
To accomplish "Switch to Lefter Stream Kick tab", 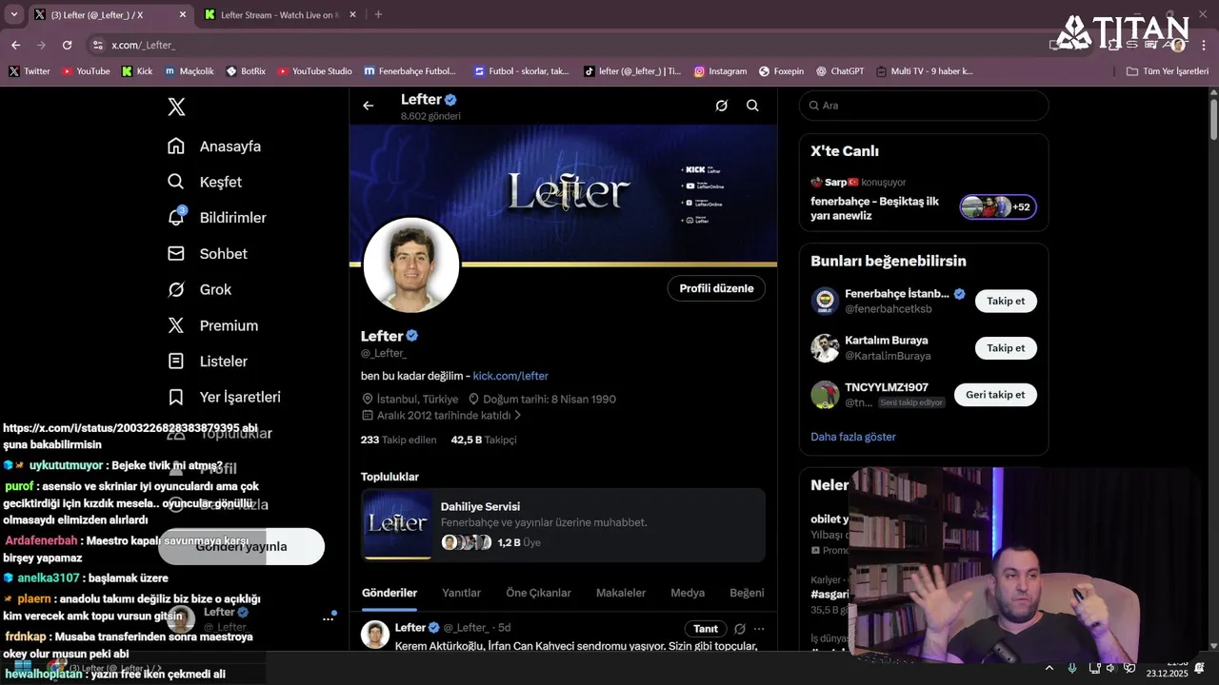I will (x=279, y=14).
